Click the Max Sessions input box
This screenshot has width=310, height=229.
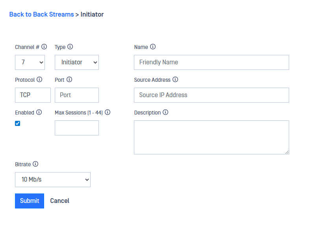point(77,128)
